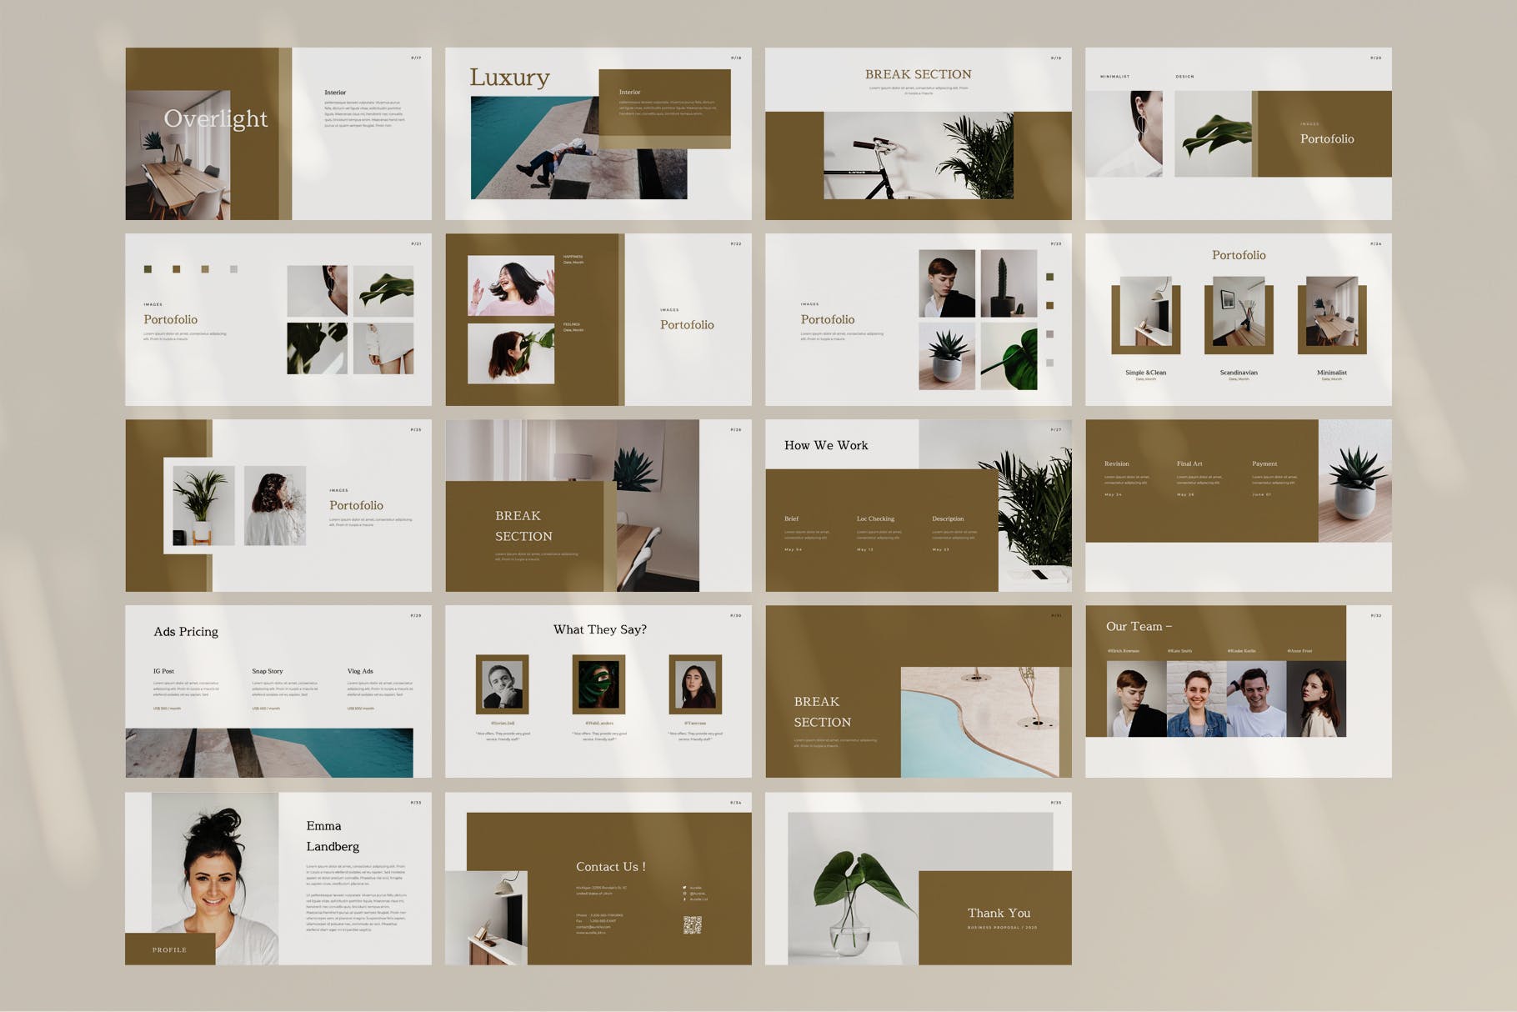Select the light gray square beside Portofolio
Screen dimensions: 1517x1012
tap(1049, 363)
